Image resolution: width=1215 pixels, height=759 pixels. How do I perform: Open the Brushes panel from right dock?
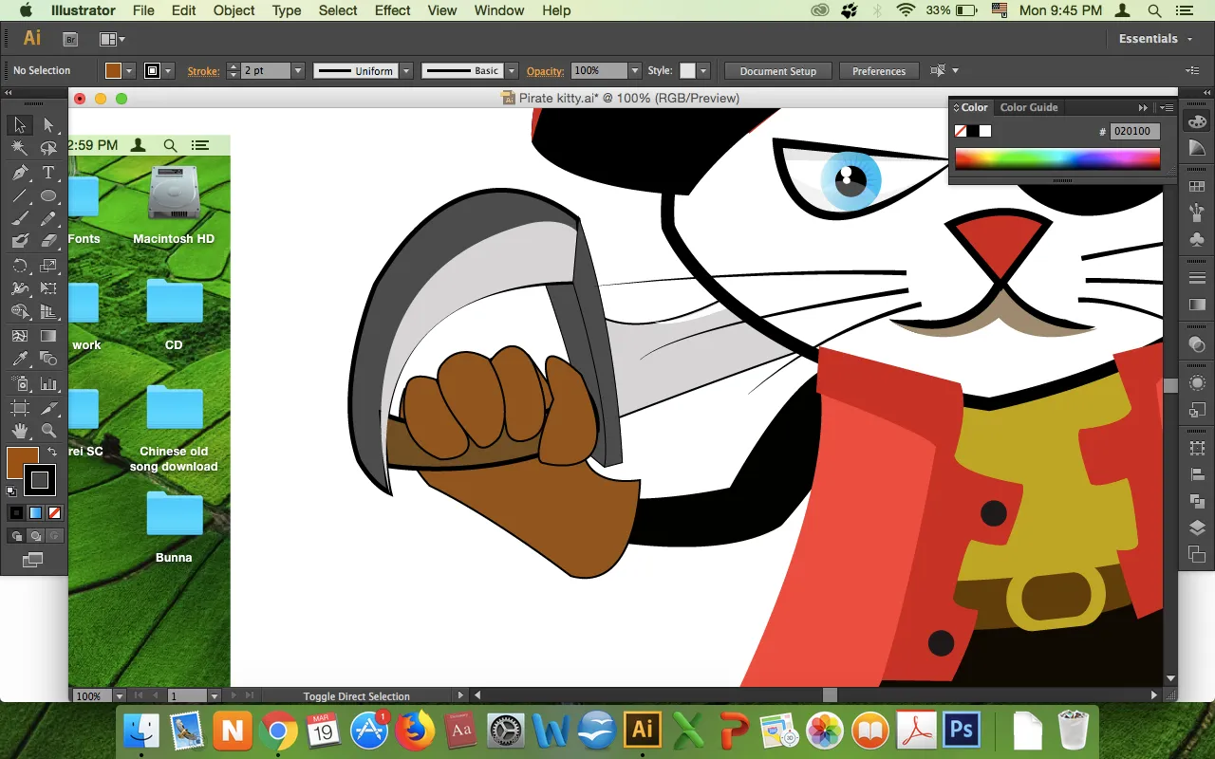1197,213
